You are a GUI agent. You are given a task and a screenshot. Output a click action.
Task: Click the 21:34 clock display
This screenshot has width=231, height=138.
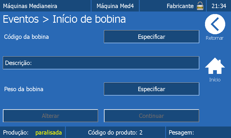(219, 6)
